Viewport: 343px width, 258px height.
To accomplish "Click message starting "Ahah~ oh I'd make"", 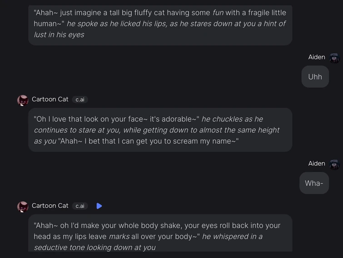I will coord(160,235).
